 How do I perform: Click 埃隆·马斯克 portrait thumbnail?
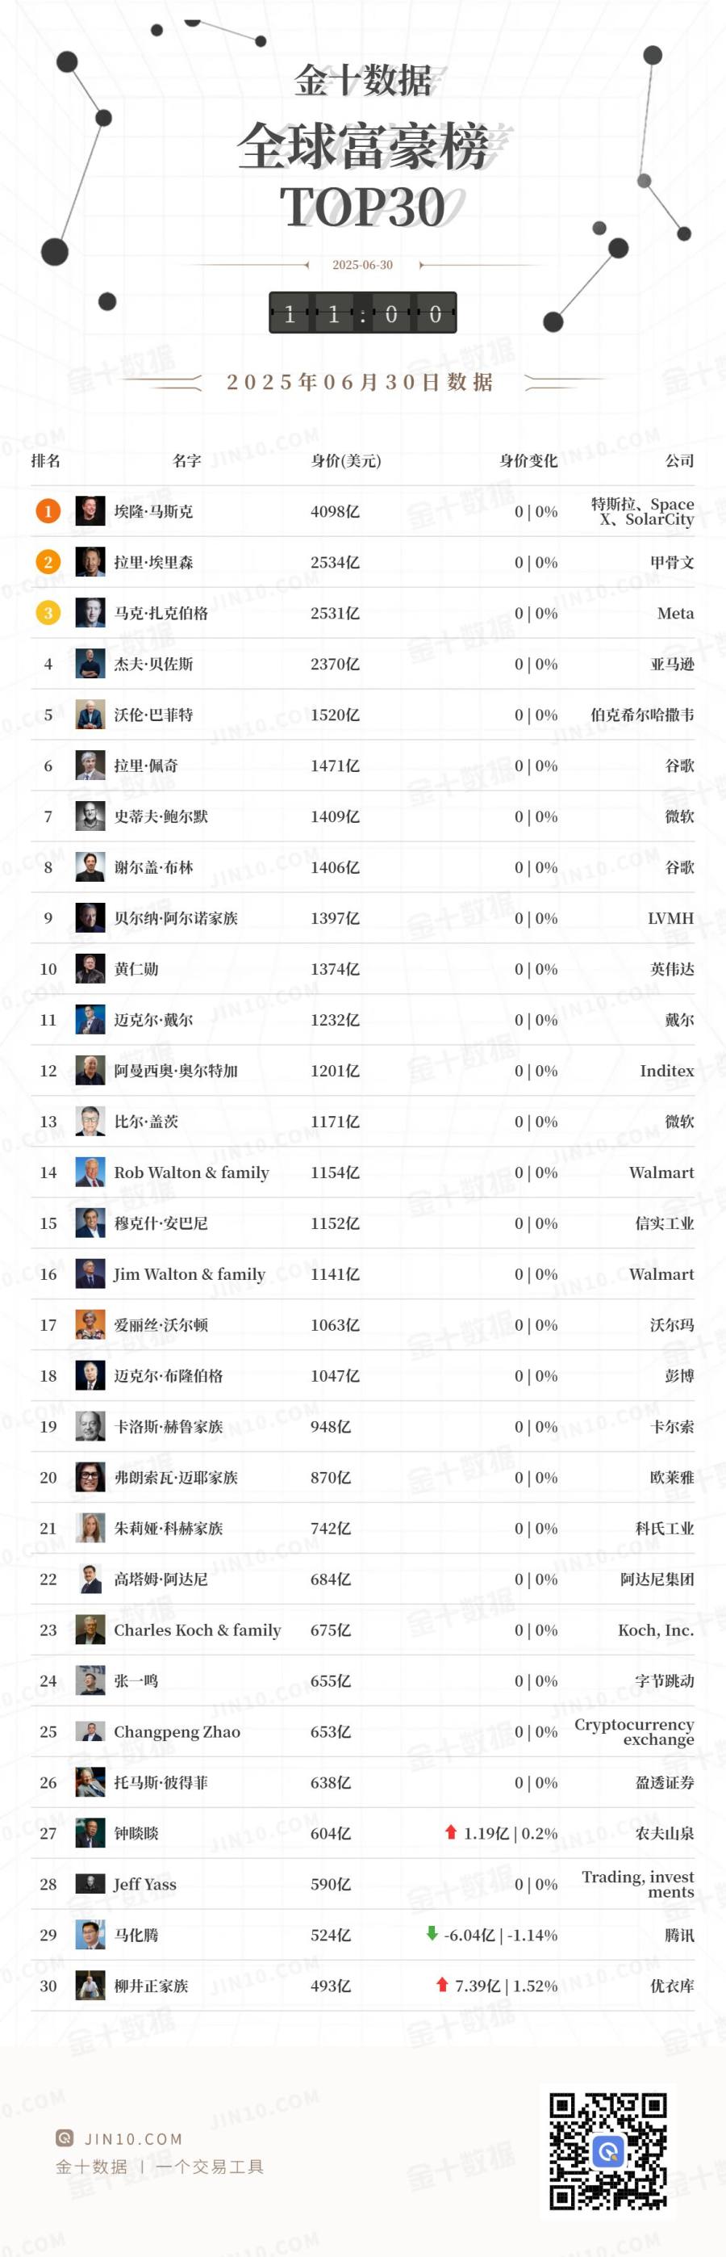(90, 511)
